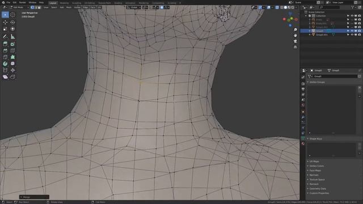The width and height of the screenshot is (363, 204).
Task: Switch to wireframe viewport shading
Action: pos(282,7)
